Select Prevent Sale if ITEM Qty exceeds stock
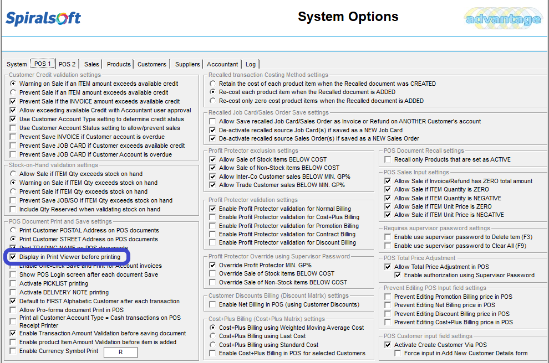Viewport: 549px width, 363px height. [13, 191]
